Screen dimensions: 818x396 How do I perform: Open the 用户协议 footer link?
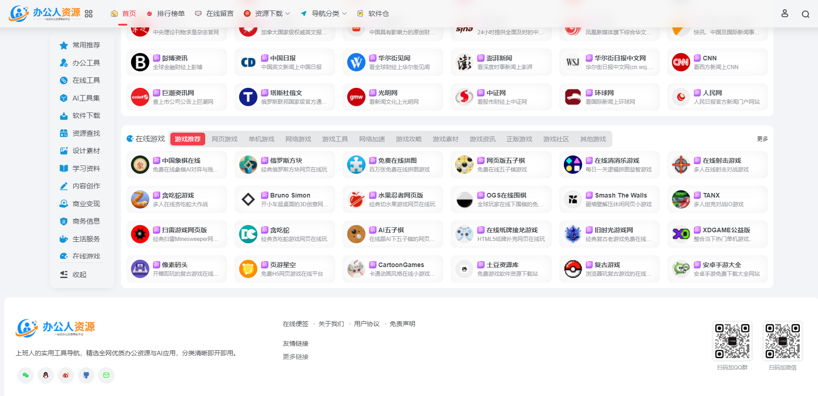pos(367,324)
